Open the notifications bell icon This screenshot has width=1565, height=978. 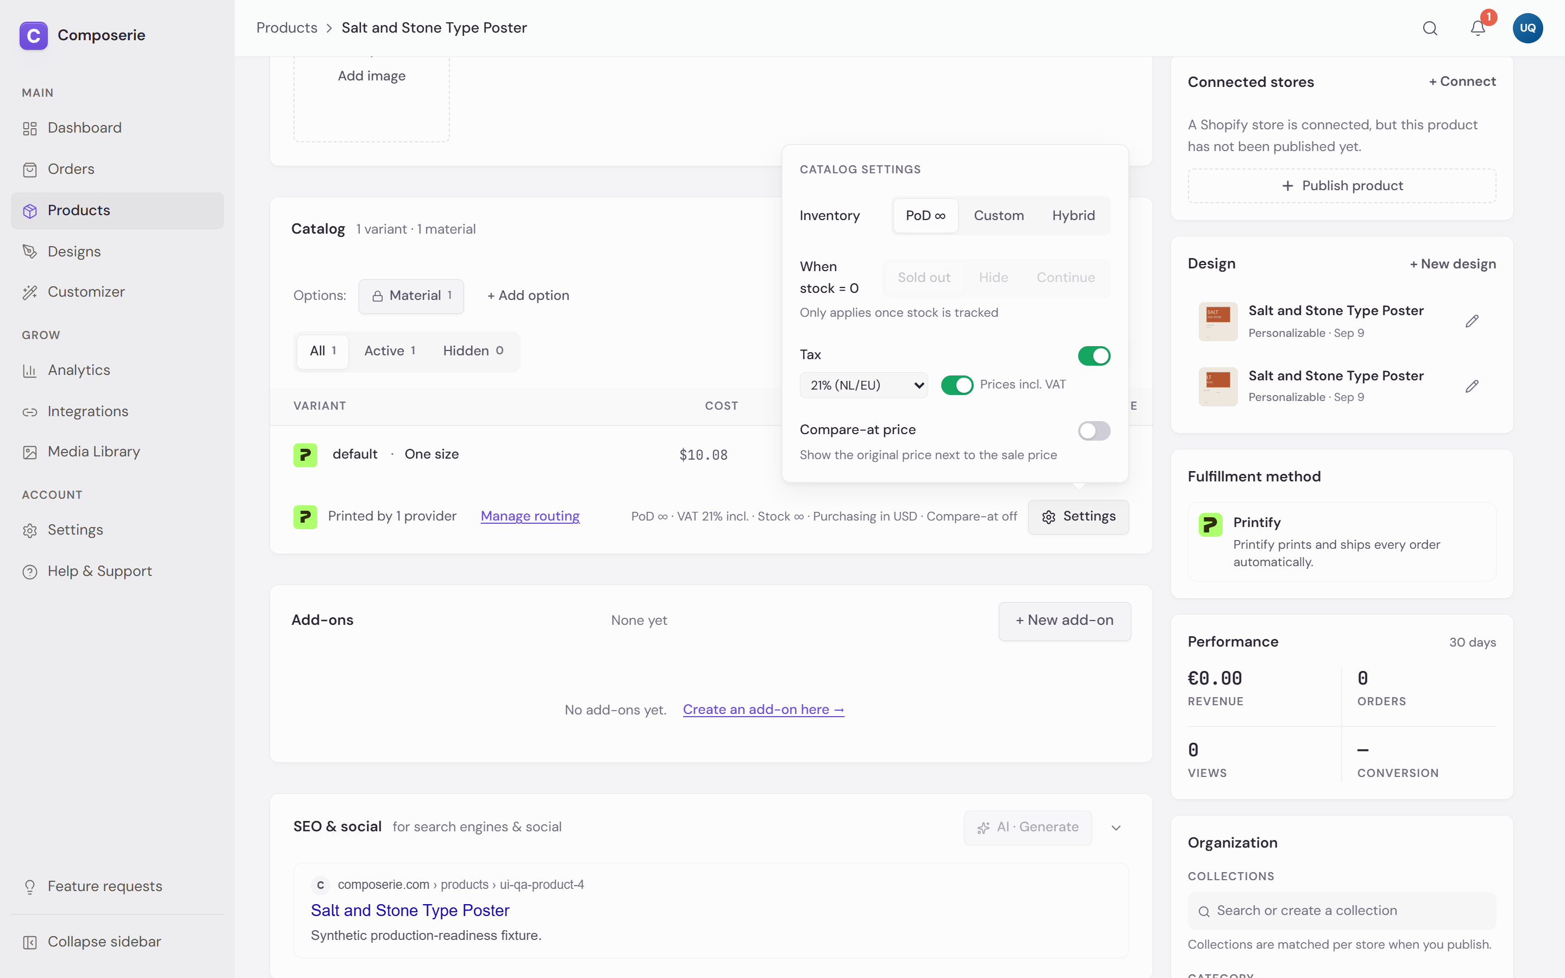(x=1478, y=28)
